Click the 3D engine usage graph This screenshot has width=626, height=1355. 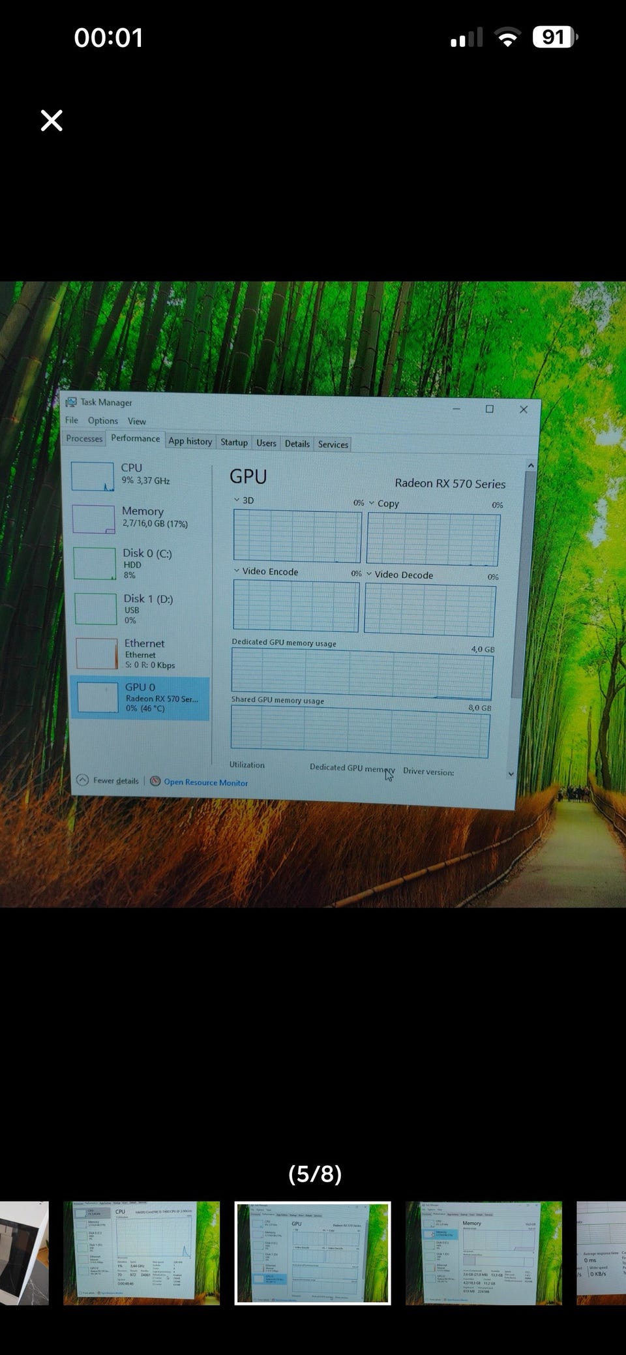(297, 536)
